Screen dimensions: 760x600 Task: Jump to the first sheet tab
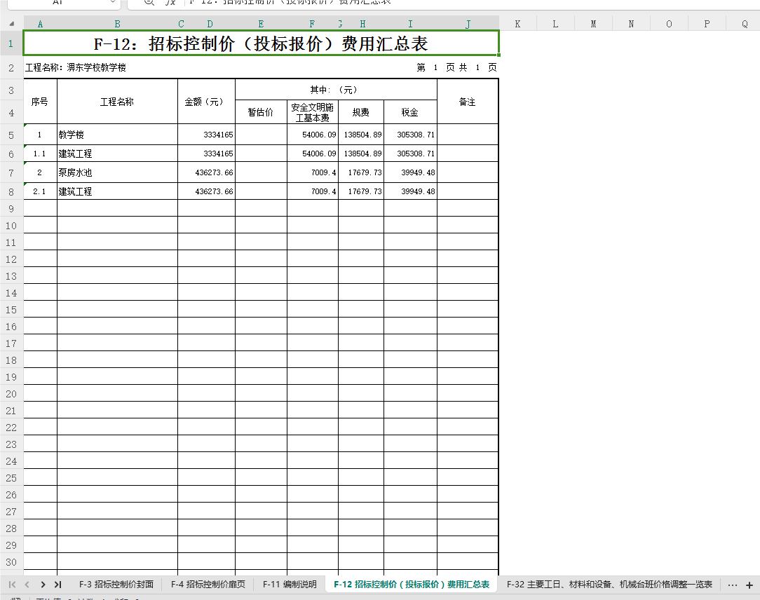(12, 585)
